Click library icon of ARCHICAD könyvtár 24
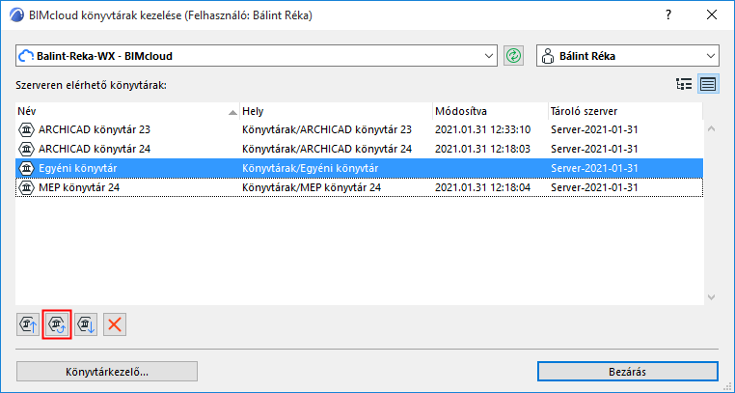The image size is (735, 393). [x=27, y=149]
